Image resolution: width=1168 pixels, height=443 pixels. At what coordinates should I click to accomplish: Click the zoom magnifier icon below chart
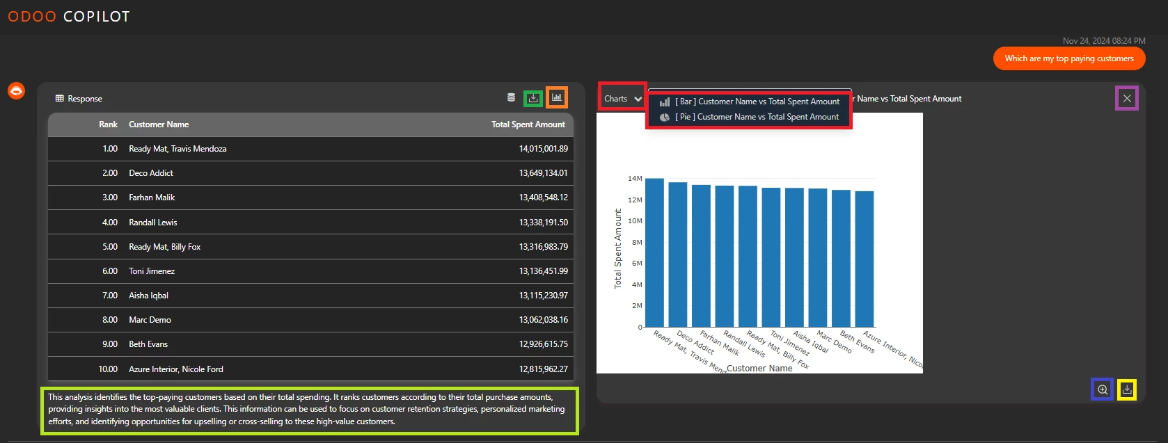pyautogui.click(x=1103, y=389)
